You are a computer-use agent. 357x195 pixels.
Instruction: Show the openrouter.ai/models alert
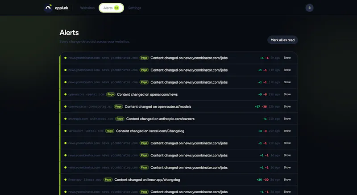pos(287,106)
